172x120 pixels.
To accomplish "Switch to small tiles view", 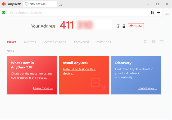I will (154, 42).
